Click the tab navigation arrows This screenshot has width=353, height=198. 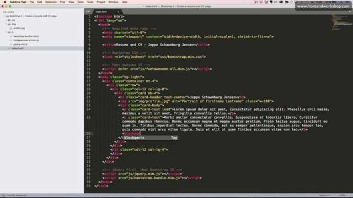(88, 12)
